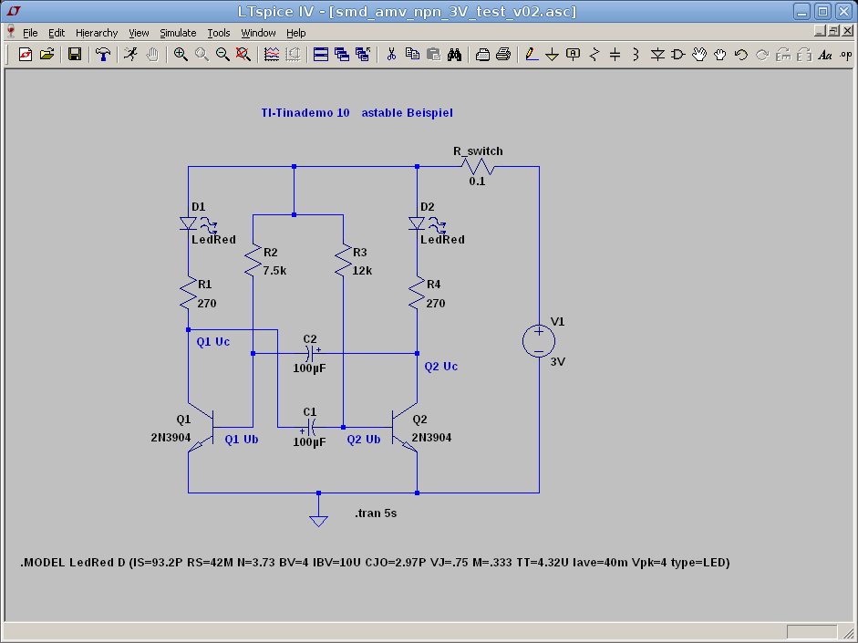This screenshot has width=858, height=643.
Task: Open the View menu
Action: tap(139, 33)
